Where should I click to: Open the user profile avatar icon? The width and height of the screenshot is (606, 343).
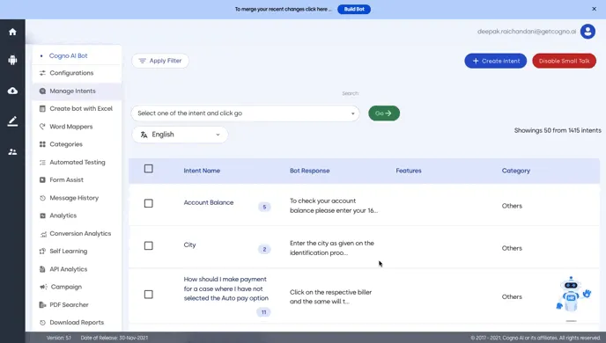click(588, 32)
